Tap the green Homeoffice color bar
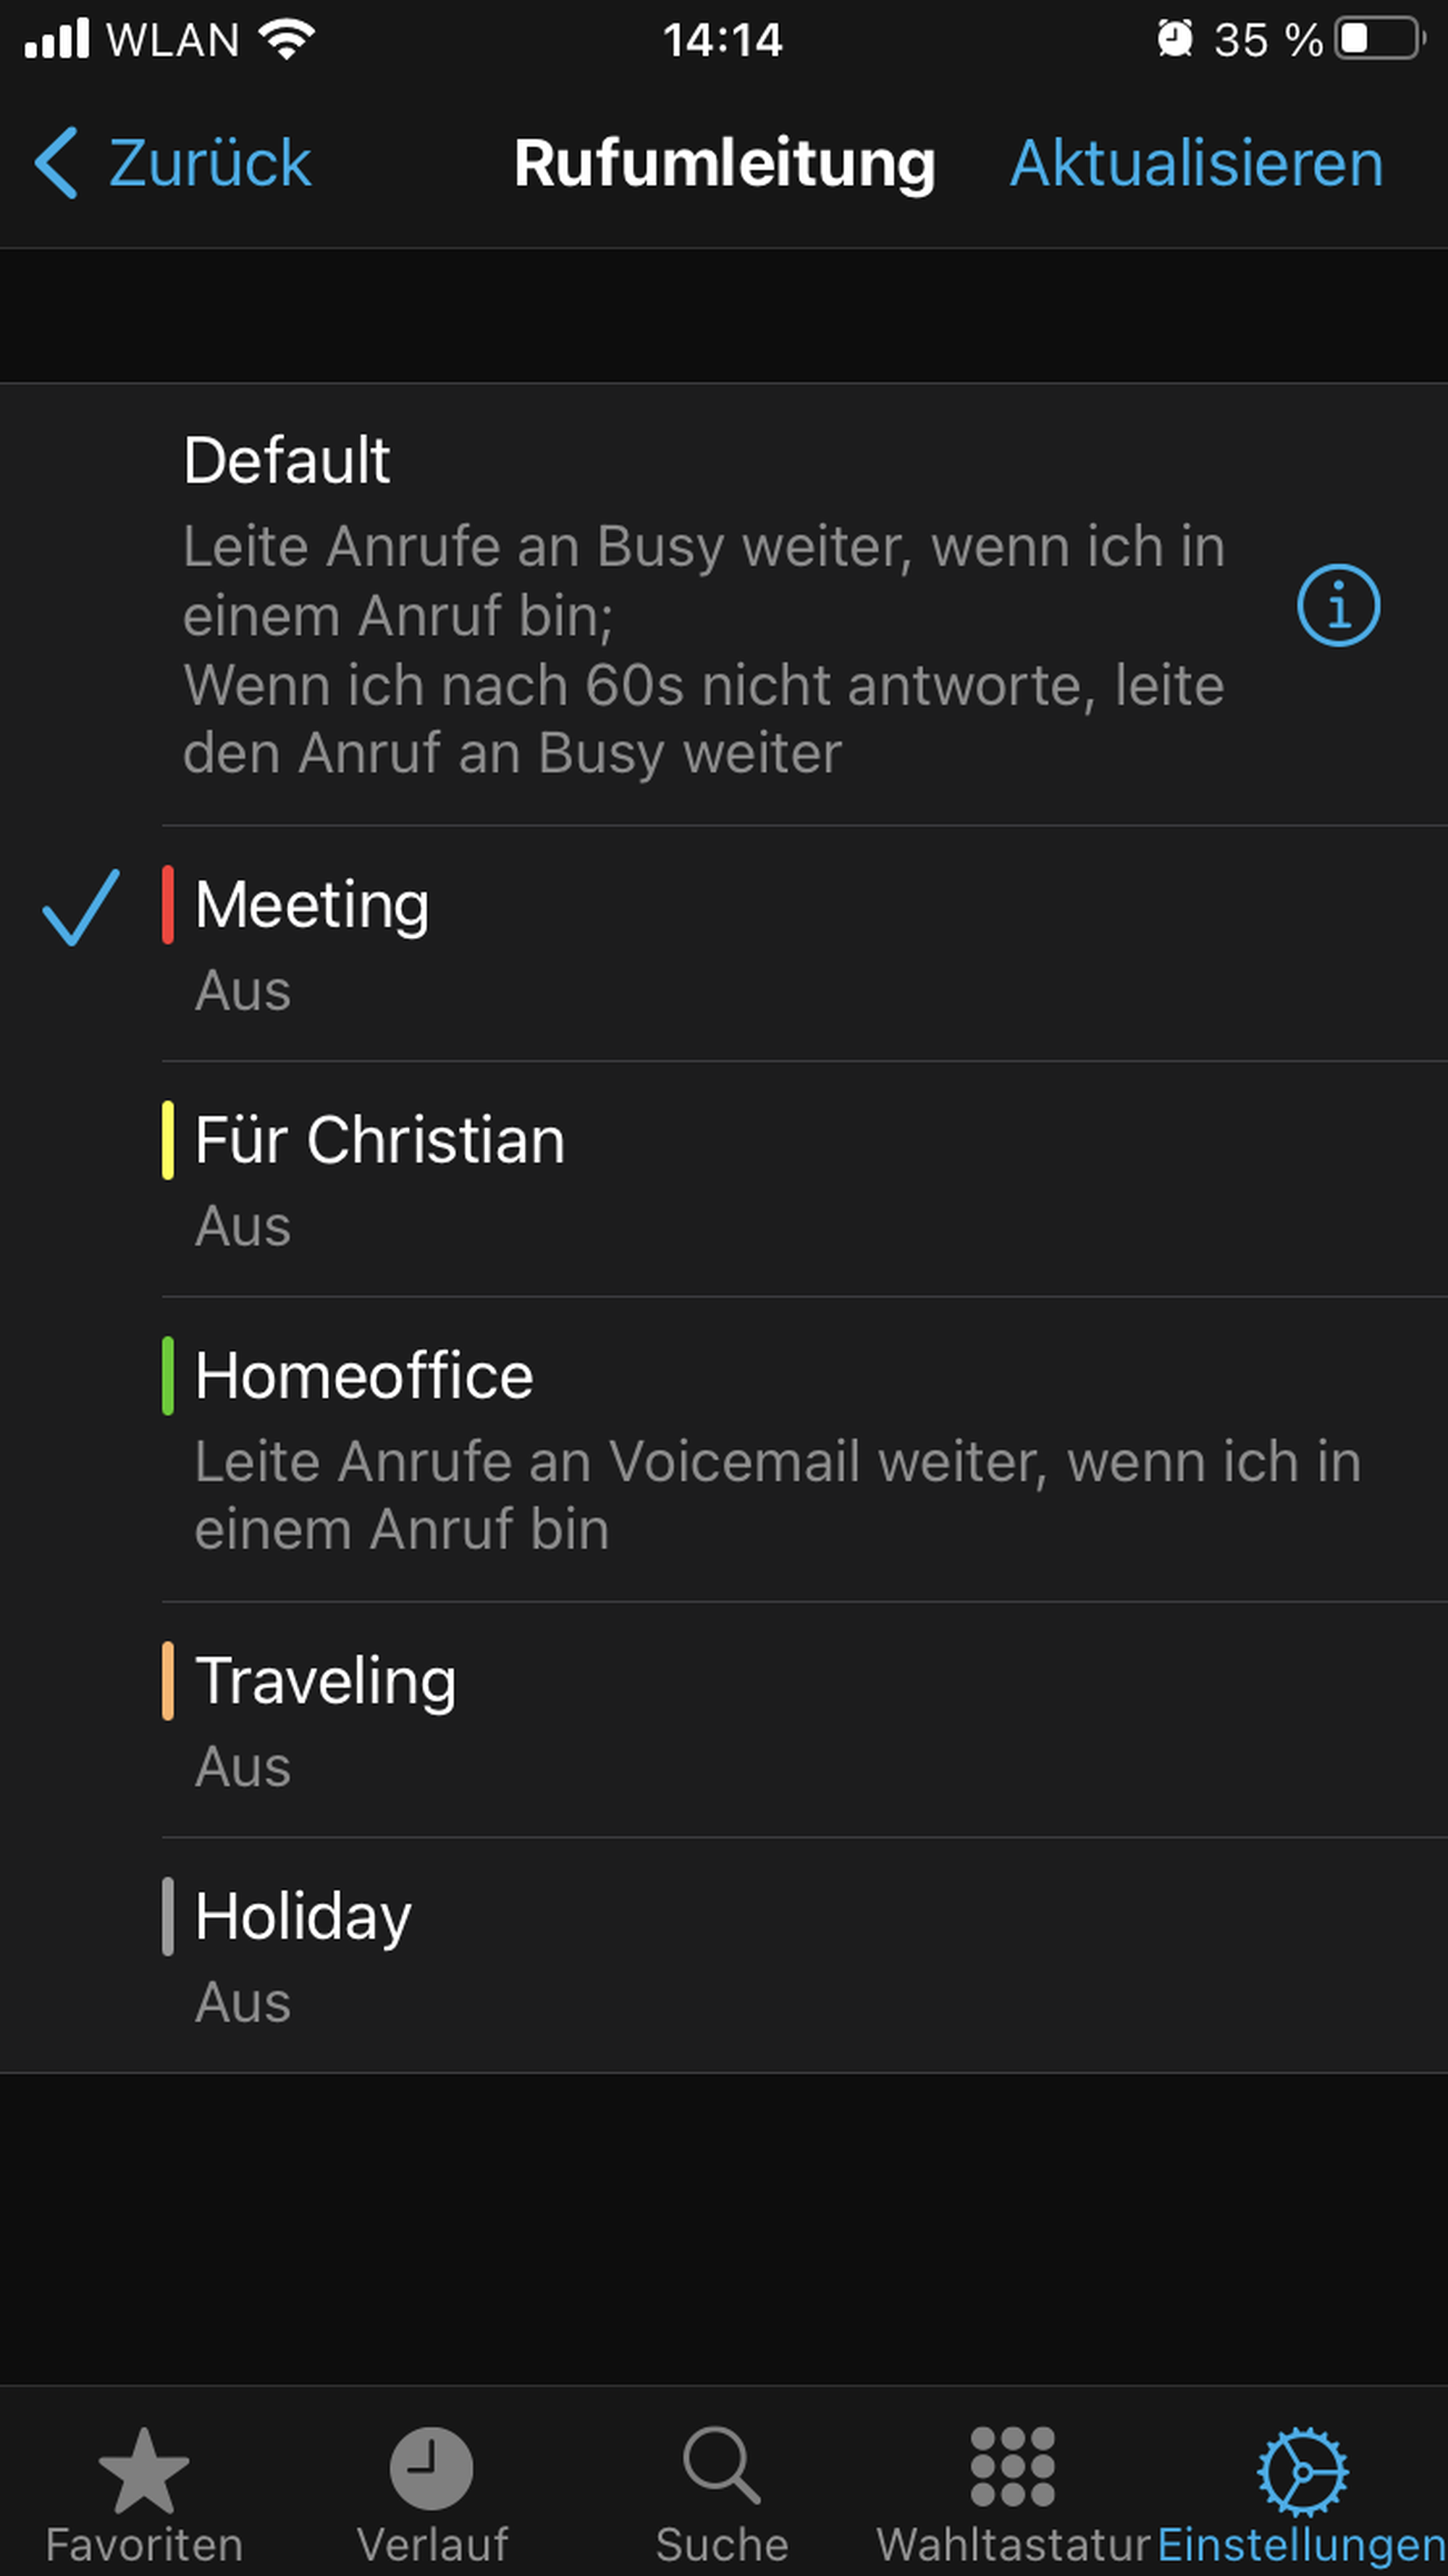 [x=168, y=1376]
